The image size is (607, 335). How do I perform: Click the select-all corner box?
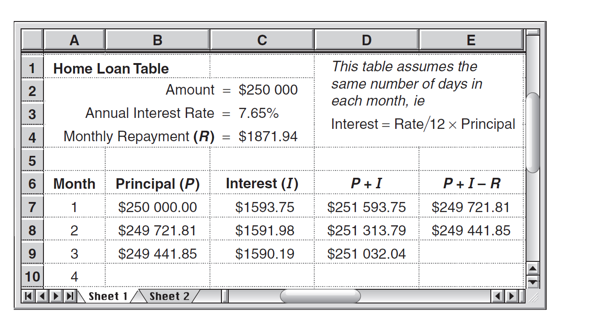pyautogui.click(x=32, y=40)
